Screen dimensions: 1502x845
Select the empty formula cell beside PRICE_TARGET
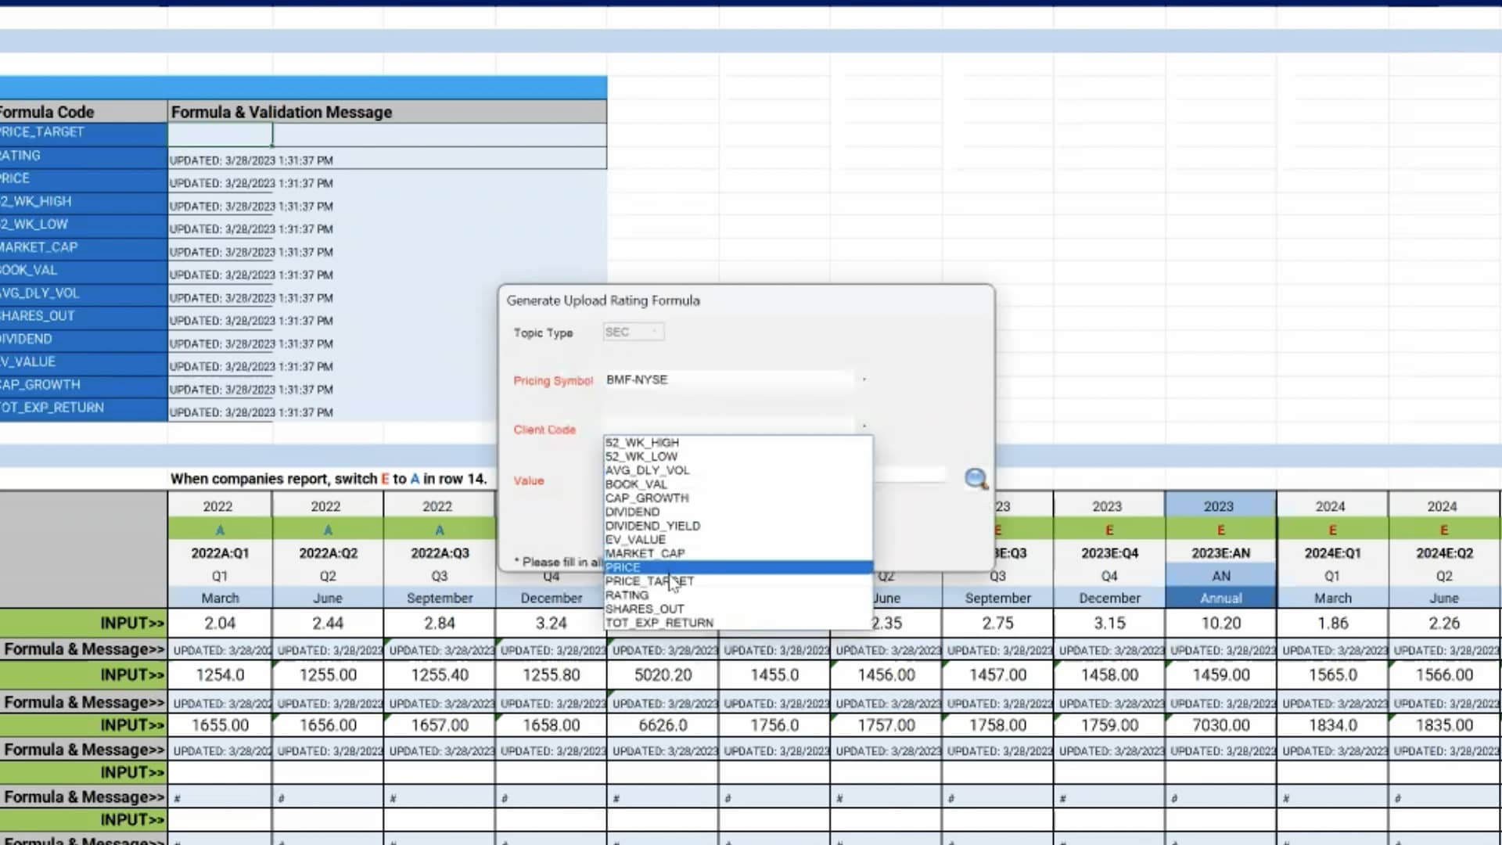tap(220, 134)
